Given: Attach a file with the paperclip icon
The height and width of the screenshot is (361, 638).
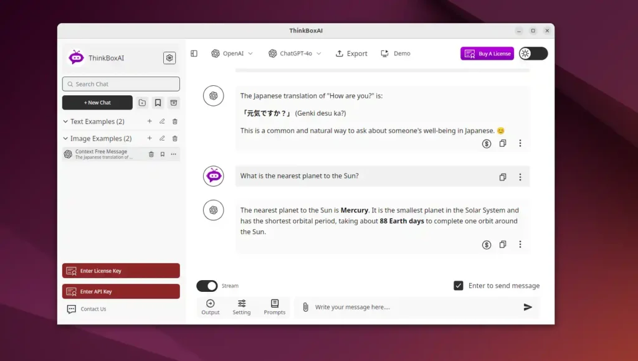Looking at the screenshot, I should pos(305,307).
